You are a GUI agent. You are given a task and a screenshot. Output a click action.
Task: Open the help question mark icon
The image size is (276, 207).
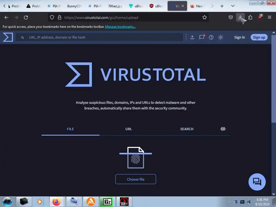click(x=211, y=37)
